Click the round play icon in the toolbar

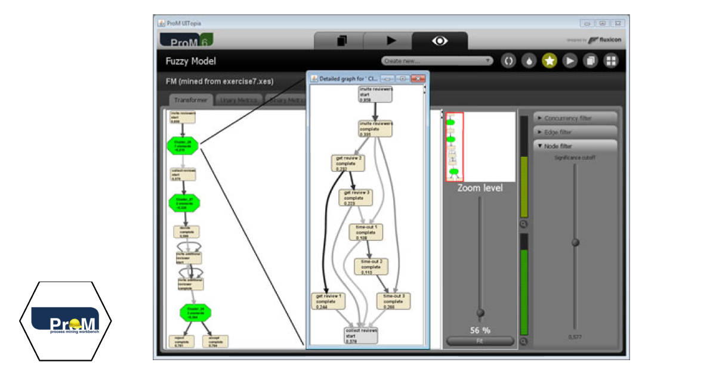click(x=570, y=60)
